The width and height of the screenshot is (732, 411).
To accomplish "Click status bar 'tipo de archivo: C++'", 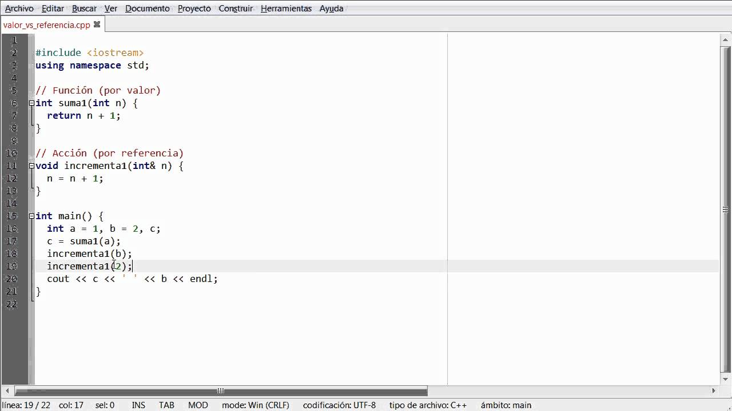I will coord(428,405).
